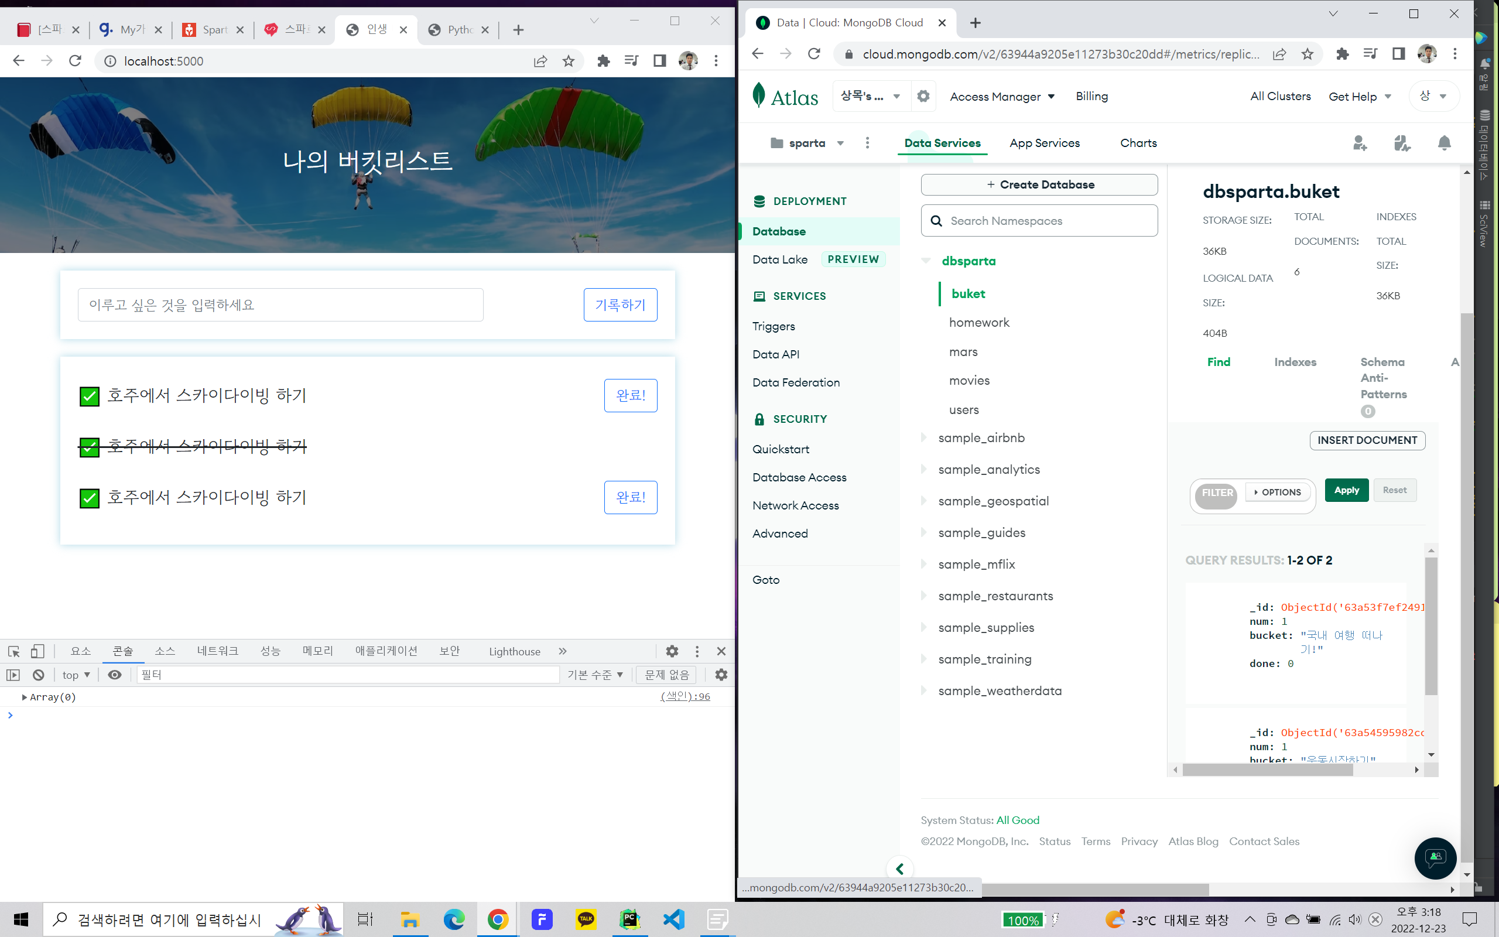Screen dimensions: 1499x937
Task: Open the top context dropdown in console
Action: (76, 675)
